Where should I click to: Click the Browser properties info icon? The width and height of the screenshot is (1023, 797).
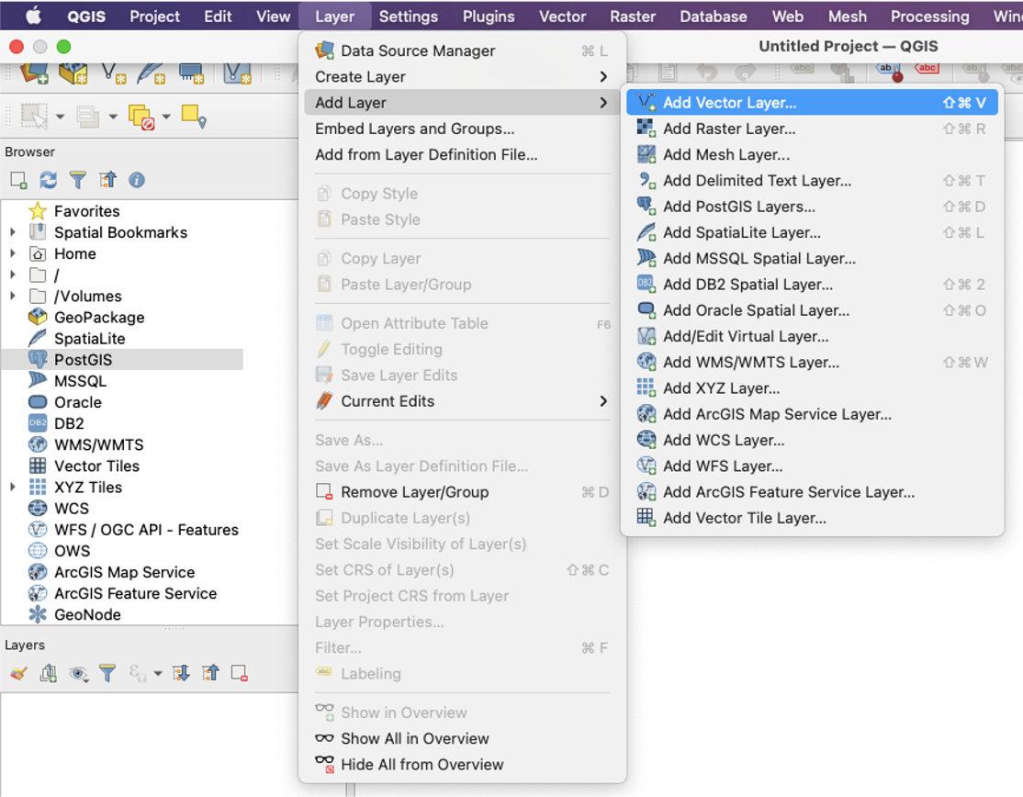[136, 180]
